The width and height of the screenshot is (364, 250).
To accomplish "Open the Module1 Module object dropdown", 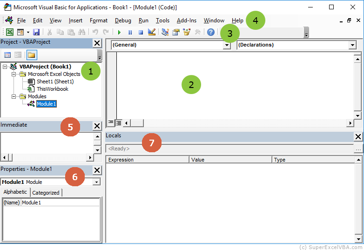I will click(x=96, y=182).
